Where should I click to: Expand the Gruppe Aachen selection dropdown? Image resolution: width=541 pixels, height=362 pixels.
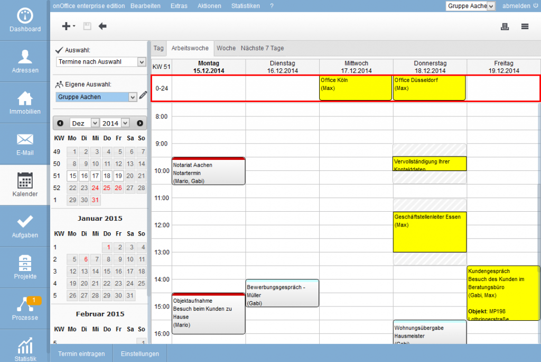coord(97,97)
